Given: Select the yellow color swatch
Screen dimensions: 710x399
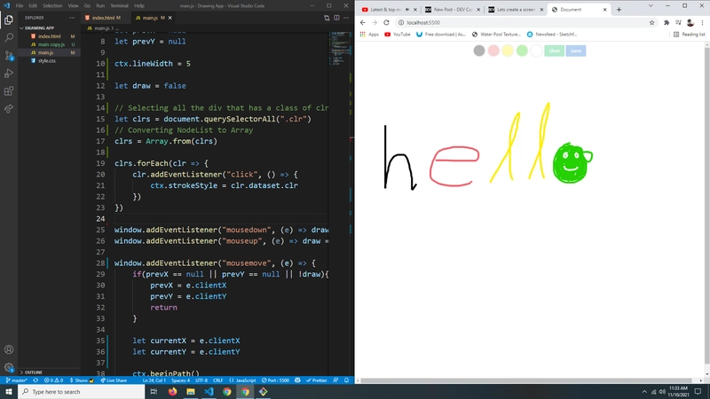Looking at the screenshot, I should (508, 51).
